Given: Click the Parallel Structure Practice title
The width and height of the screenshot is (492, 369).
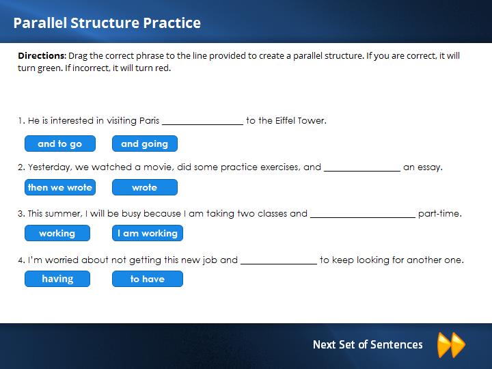Looking at the screenshot, I should [107, 23].
